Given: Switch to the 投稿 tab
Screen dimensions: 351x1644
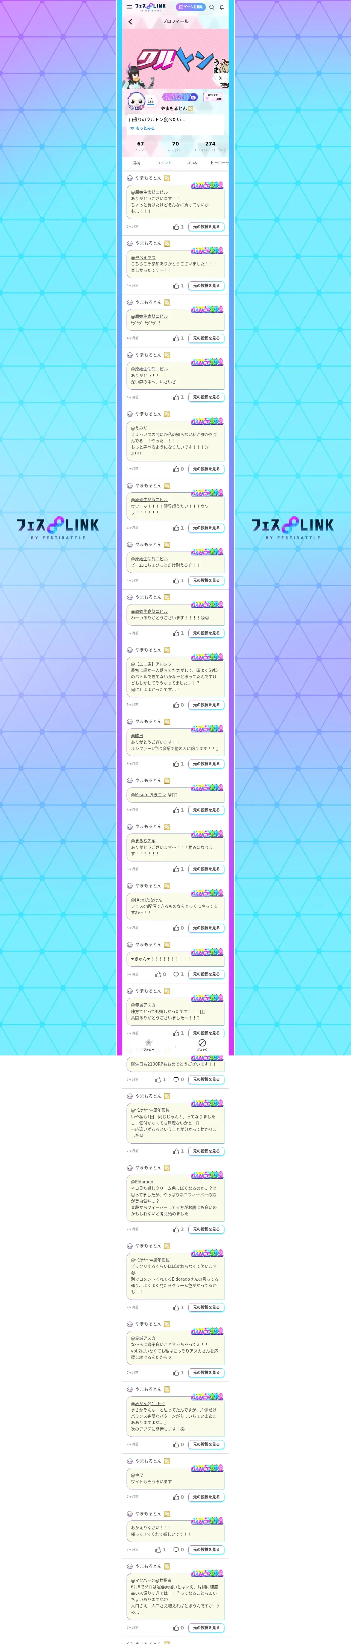Looking at the screenshot, I should (x=136, y=163).
